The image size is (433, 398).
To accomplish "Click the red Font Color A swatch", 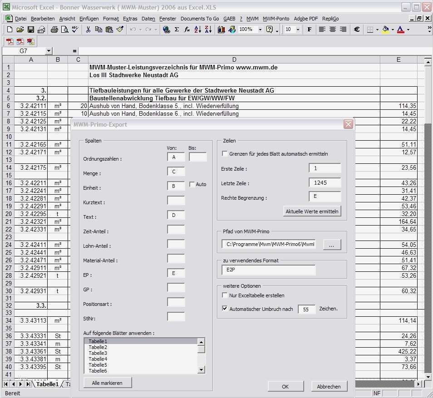I will pyautogui.click(x=400, y=29).
